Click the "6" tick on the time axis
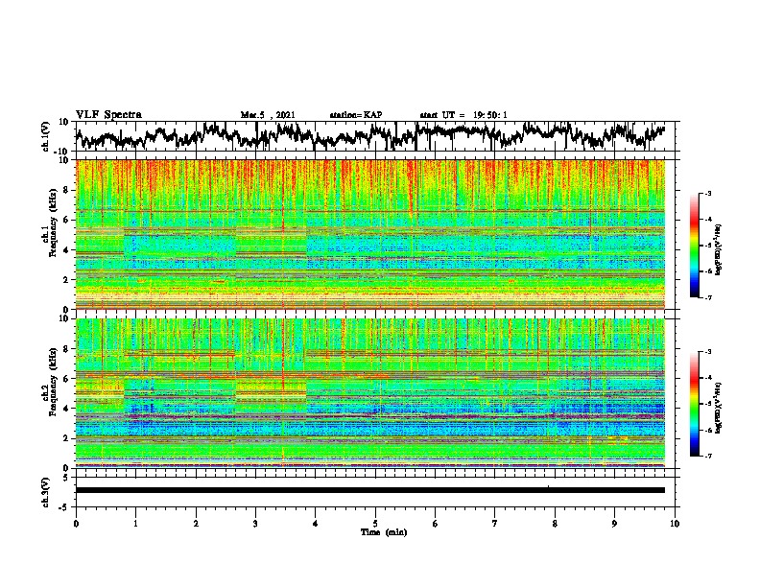760x587 pixels. pyautogui.click(x=436, y=524)
